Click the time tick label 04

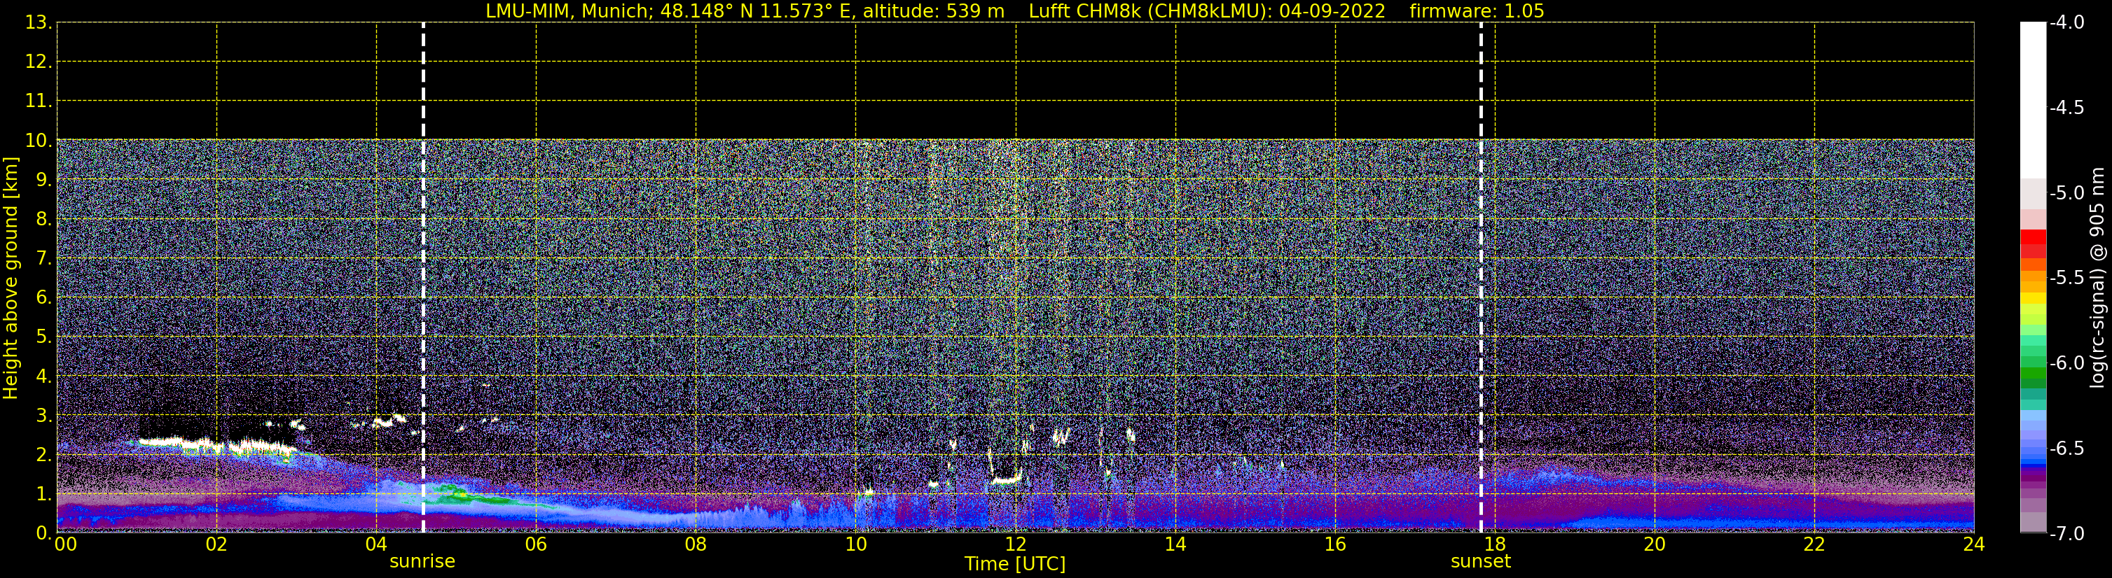[376, 544]
